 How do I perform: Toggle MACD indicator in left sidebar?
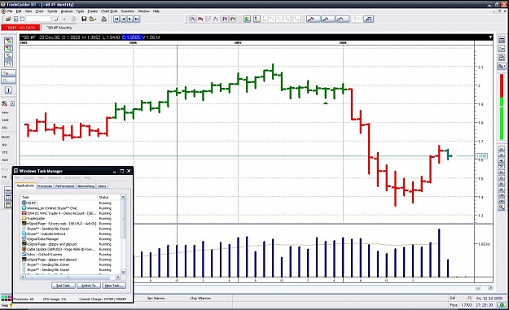6,138
